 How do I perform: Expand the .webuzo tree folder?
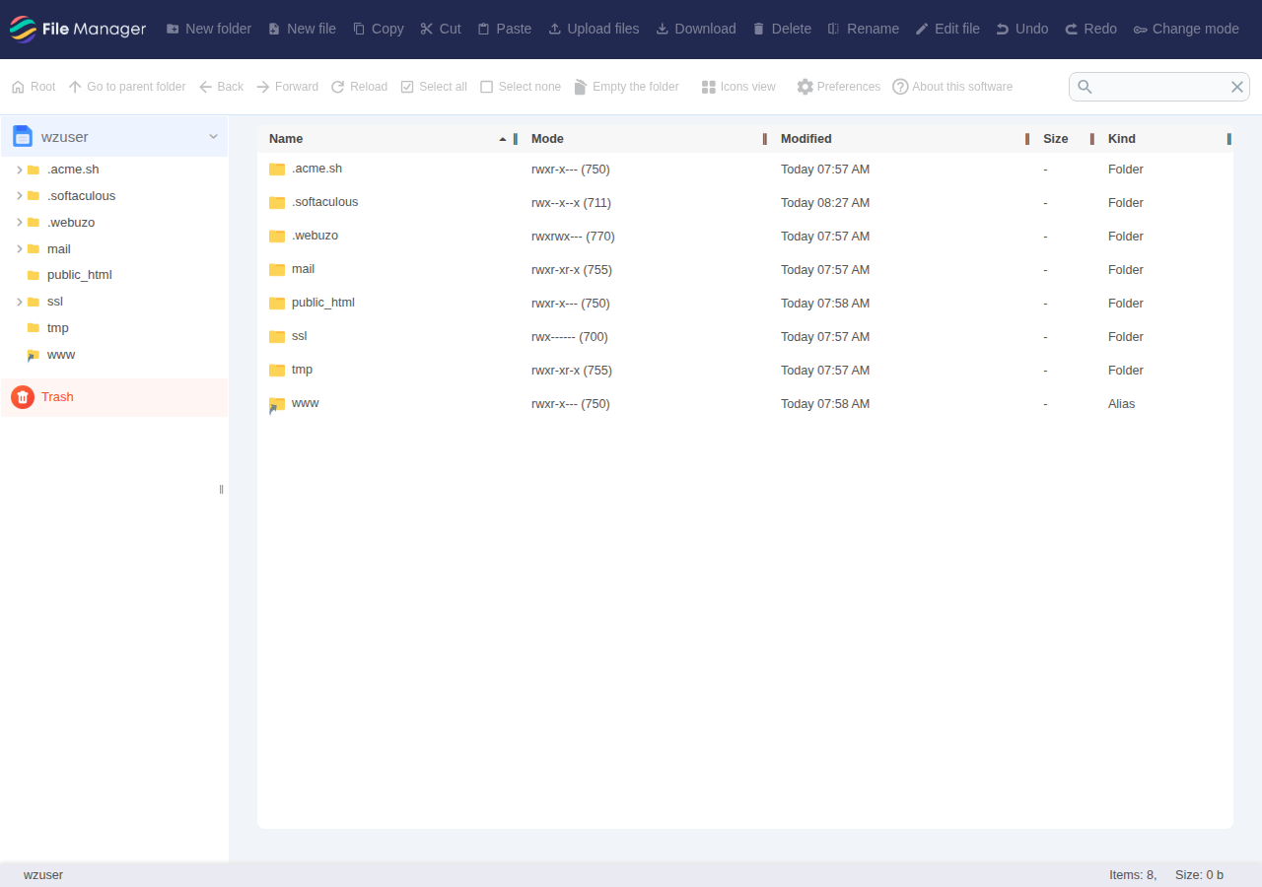(x=19, y=223)
